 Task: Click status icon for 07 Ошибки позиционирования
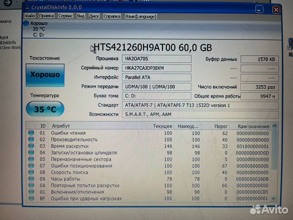point(31,165)
